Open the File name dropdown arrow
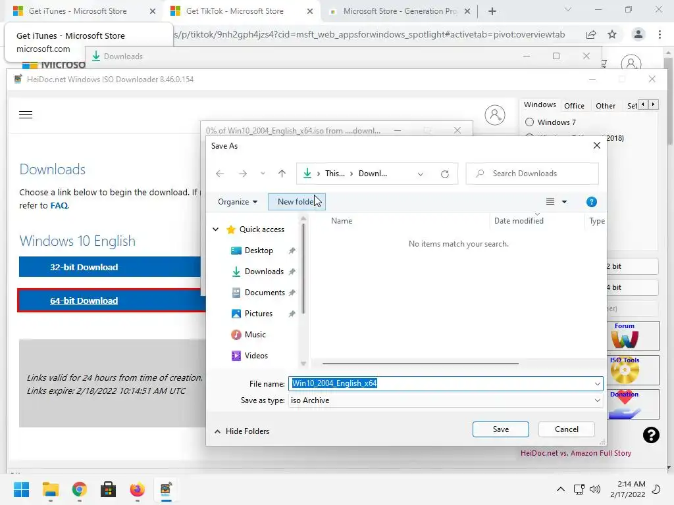This screenshot has height=505, width=674. [x=598, y=383]
